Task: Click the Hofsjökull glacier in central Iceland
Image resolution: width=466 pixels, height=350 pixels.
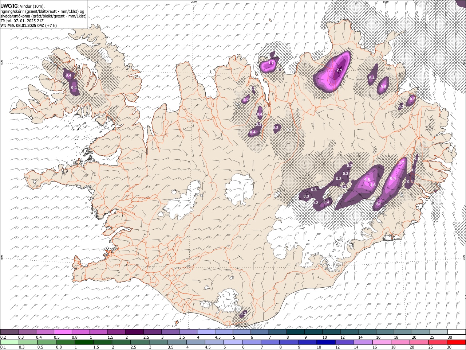Action: (x=240, y=189)
